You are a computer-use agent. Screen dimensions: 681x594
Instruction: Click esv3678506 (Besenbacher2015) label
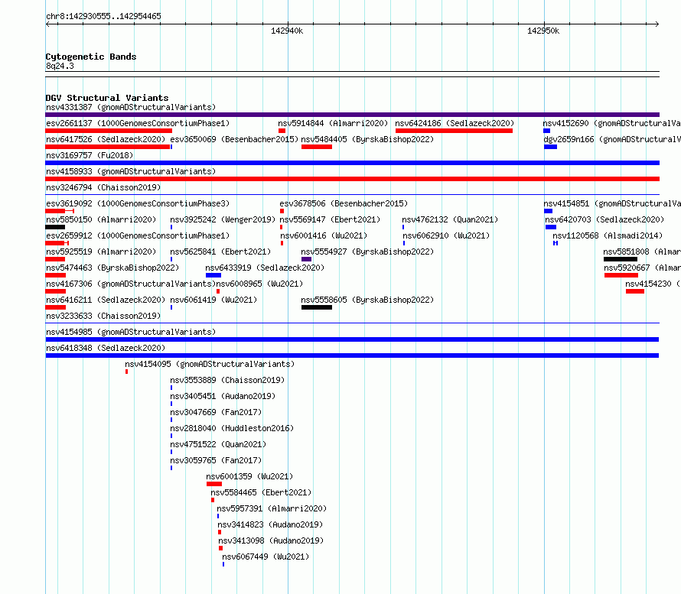[x=344, y=203]
